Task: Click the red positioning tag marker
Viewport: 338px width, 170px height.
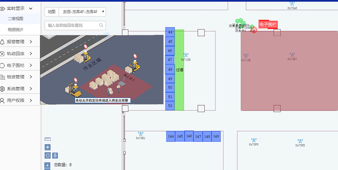Action: pos(253,30)
